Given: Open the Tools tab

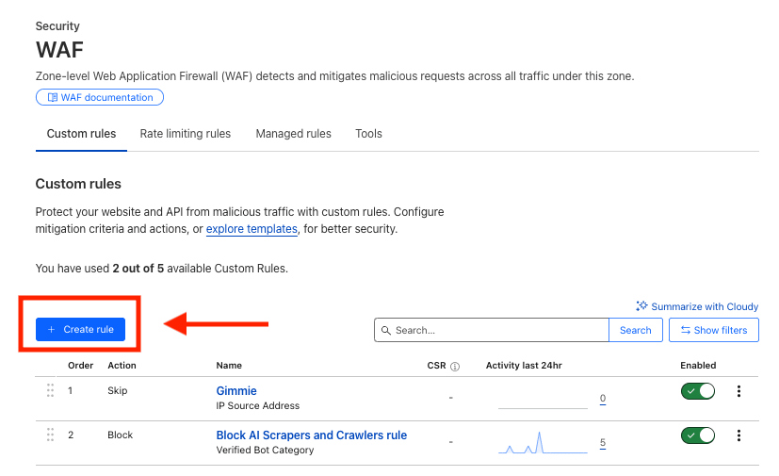Looking at the screenshot, I should 368,134.
